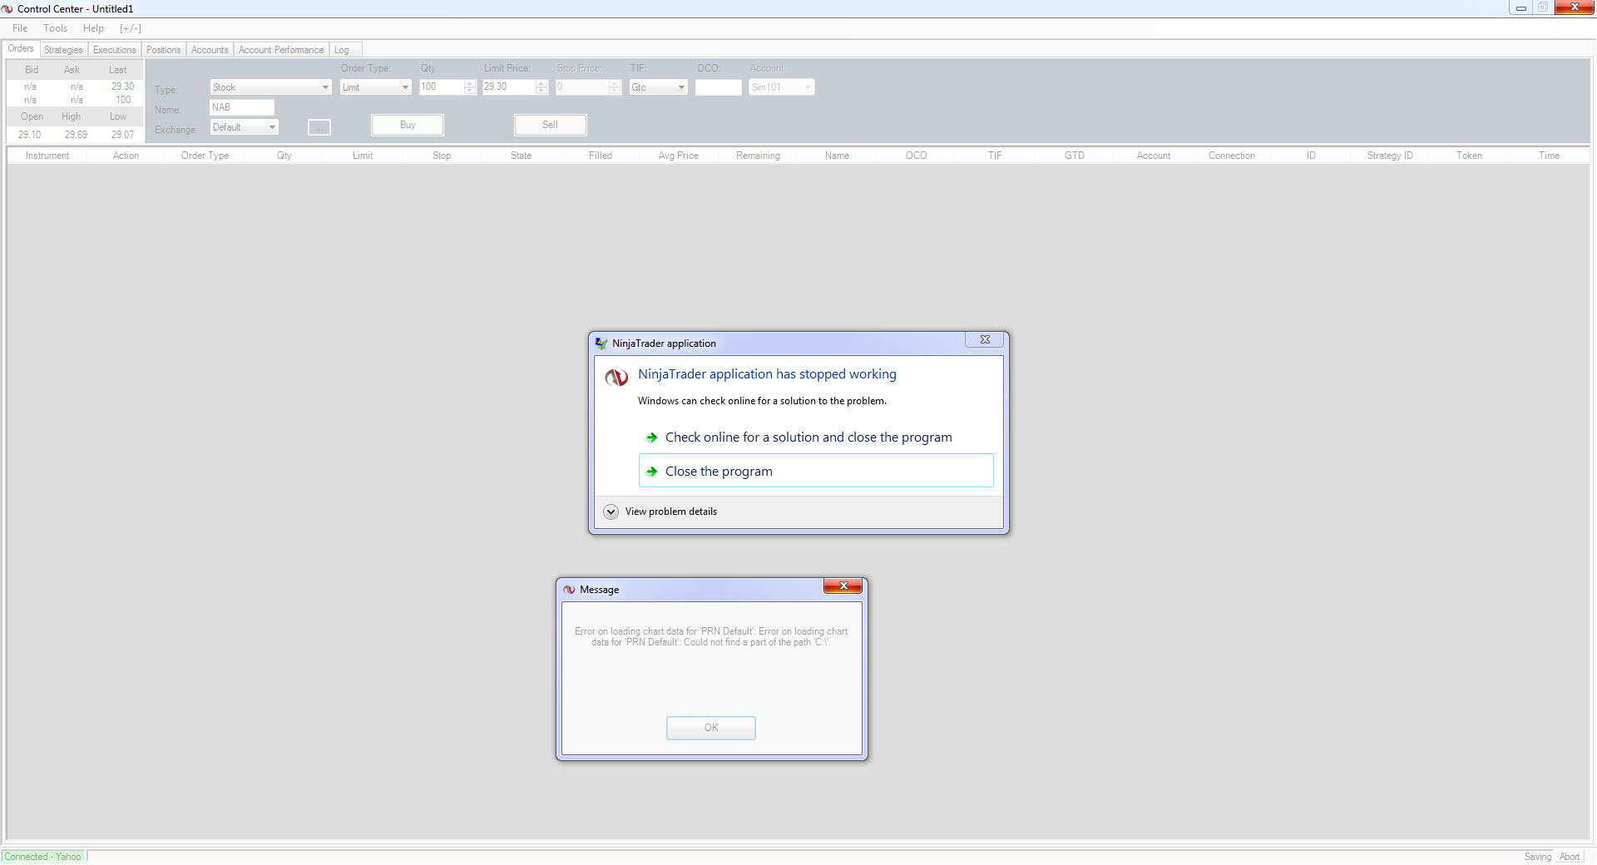Click 'NinjaTrader application has stopped working' heading
The height and width of the screenshot is (865, 1597).
tap(767, 374)
